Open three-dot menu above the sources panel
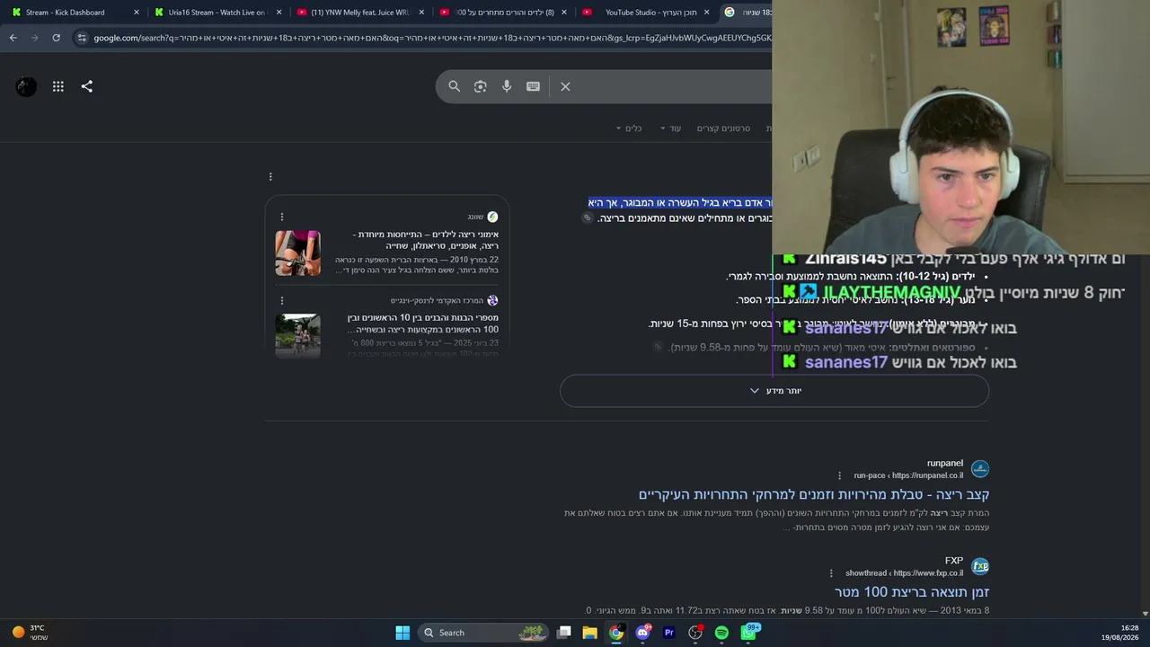The image size is (1150, 647). click(x=270, y=177)
